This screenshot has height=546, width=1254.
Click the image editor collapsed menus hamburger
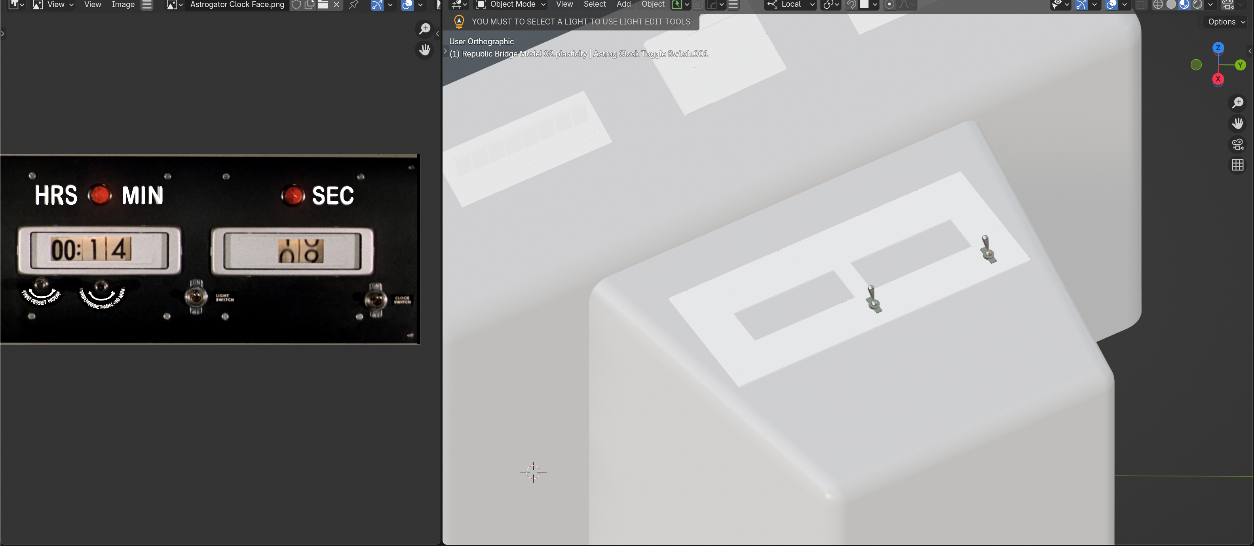pyautogui.click(x=146, y=4)
